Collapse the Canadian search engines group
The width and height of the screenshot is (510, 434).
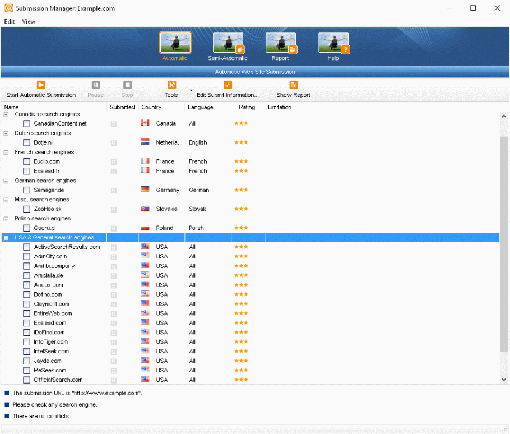[x=7, y=114]
